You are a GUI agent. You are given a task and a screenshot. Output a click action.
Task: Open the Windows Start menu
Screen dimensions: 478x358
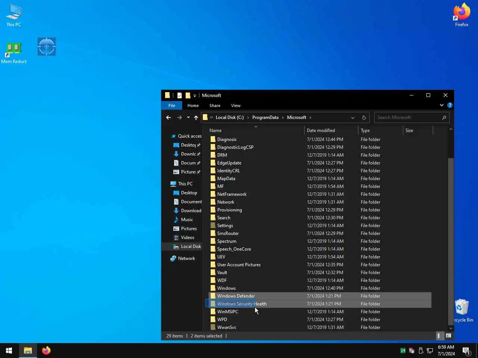click(x=9, y=351)
